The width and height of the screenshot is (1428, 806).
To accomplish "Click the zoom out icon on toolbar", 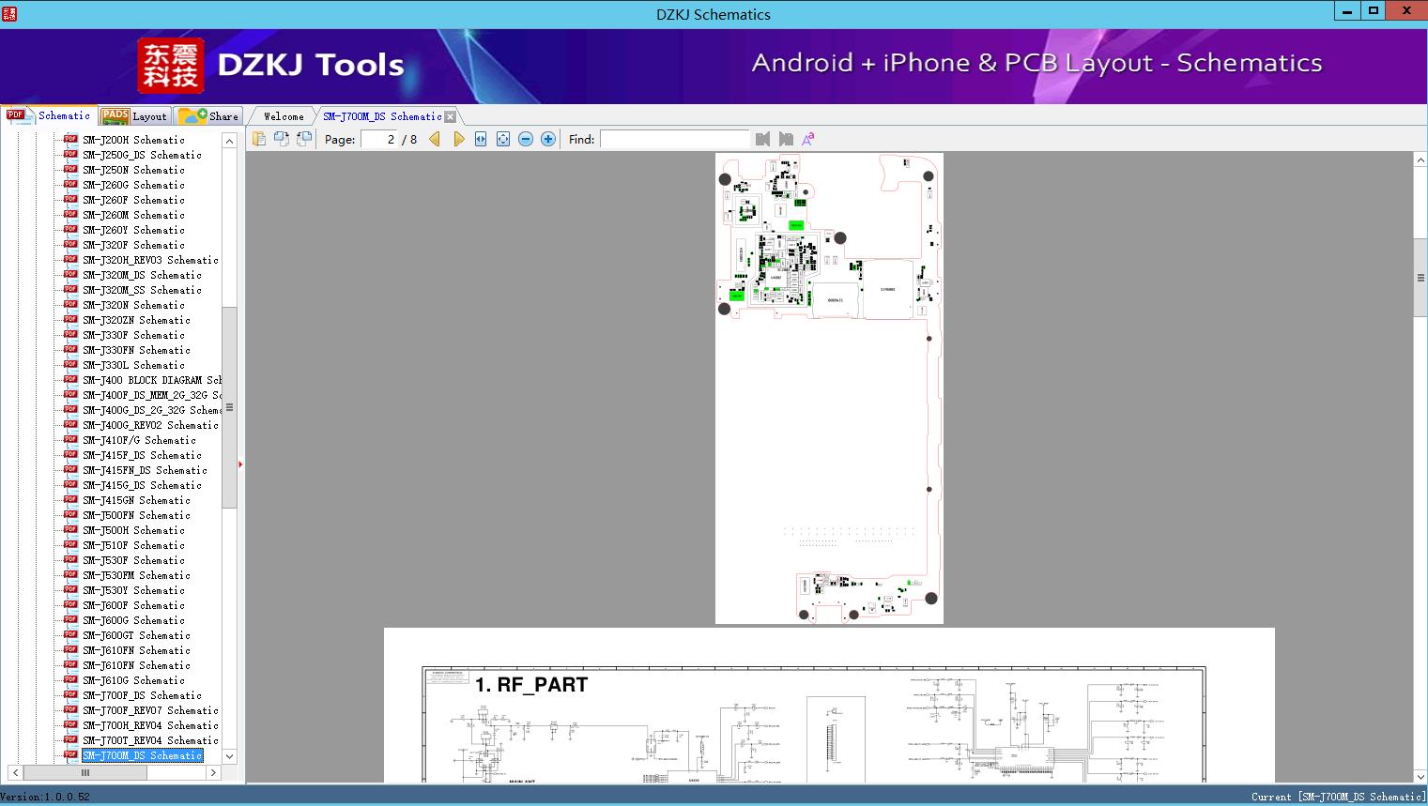I will coord(525,138).
